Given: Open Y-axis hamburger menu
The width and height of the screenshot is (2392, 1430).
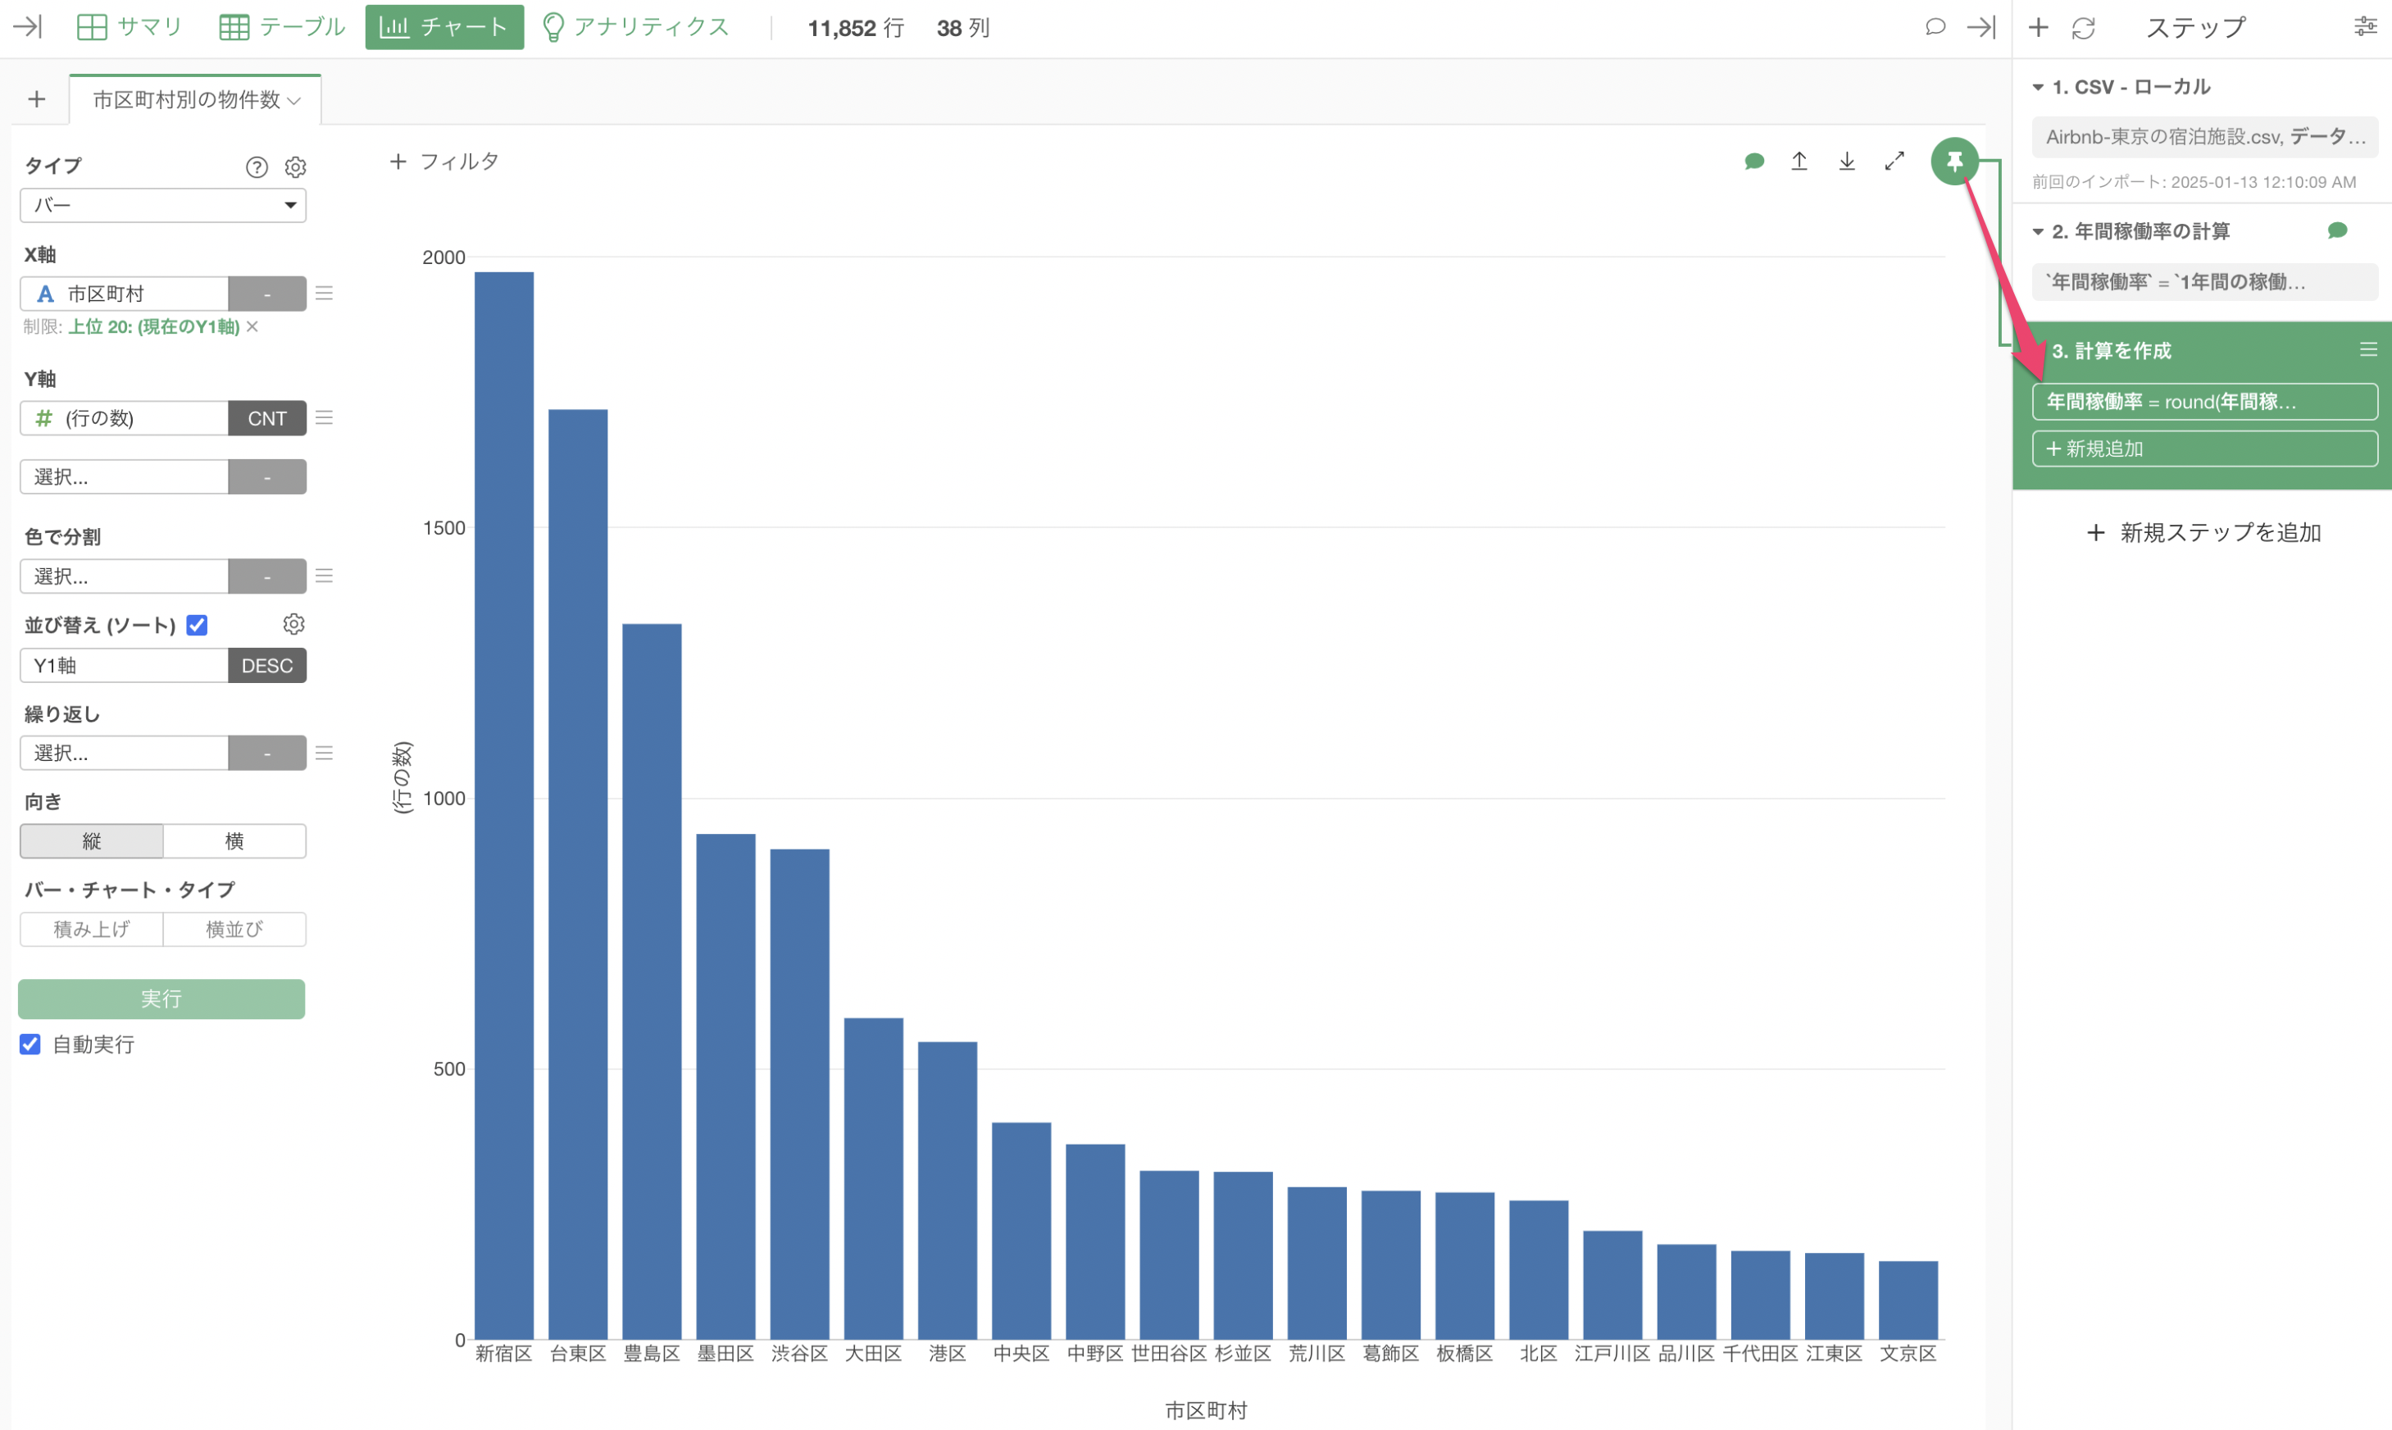Looking at the screenshot, I should pyautogui.click(x=325, y=417).
